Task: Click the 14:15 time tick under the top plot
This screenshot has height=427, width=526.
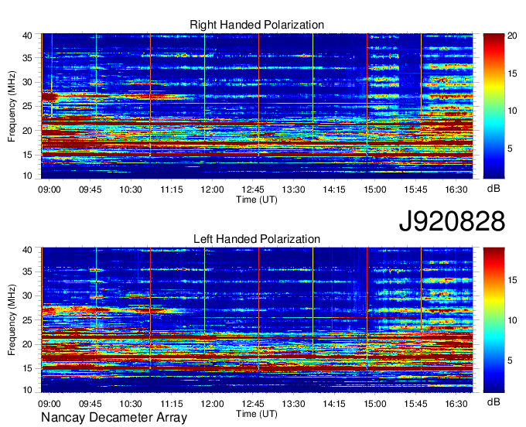Action: click(x=334, y=190)
